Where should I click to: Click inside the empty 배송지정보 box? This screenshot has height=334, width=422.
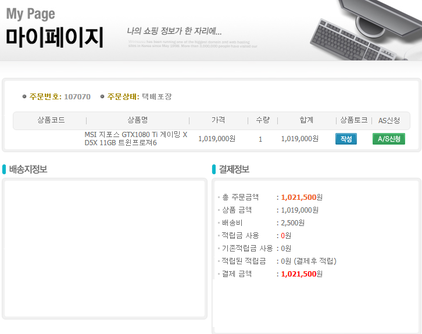[105, 249]
